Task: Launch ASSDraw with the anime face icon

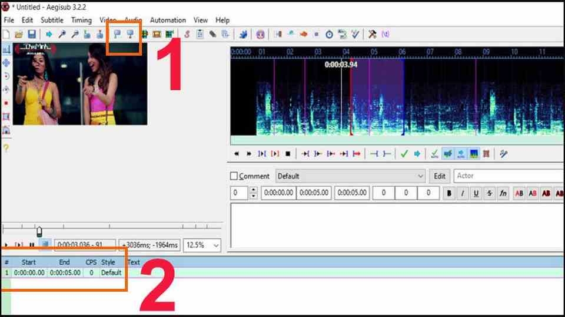Action: pyautogui.click(x=260, y=35)
